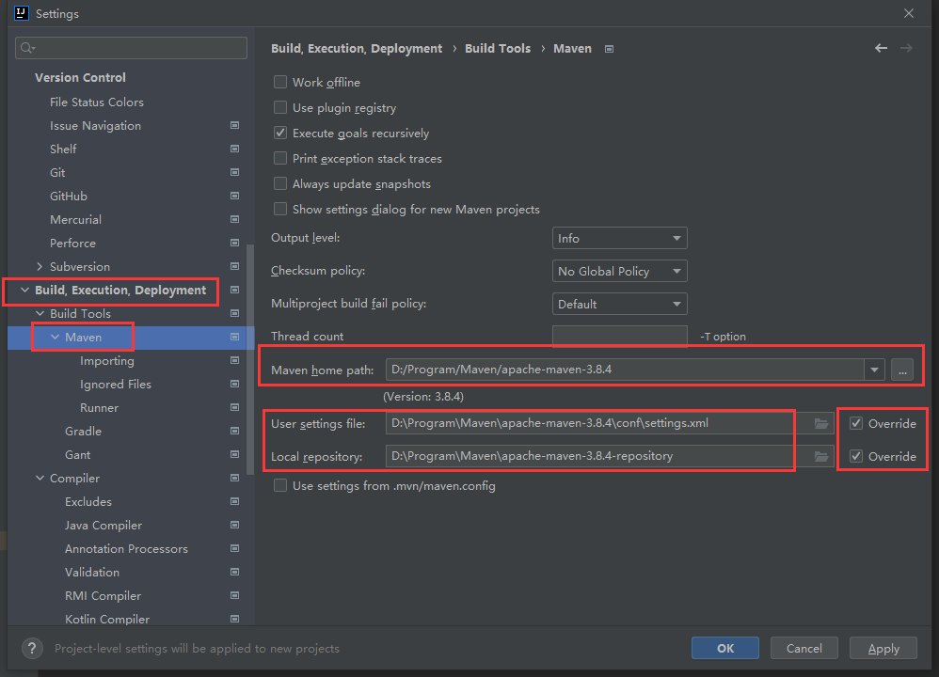Click project icon next to Git

(x=235, y=172)
